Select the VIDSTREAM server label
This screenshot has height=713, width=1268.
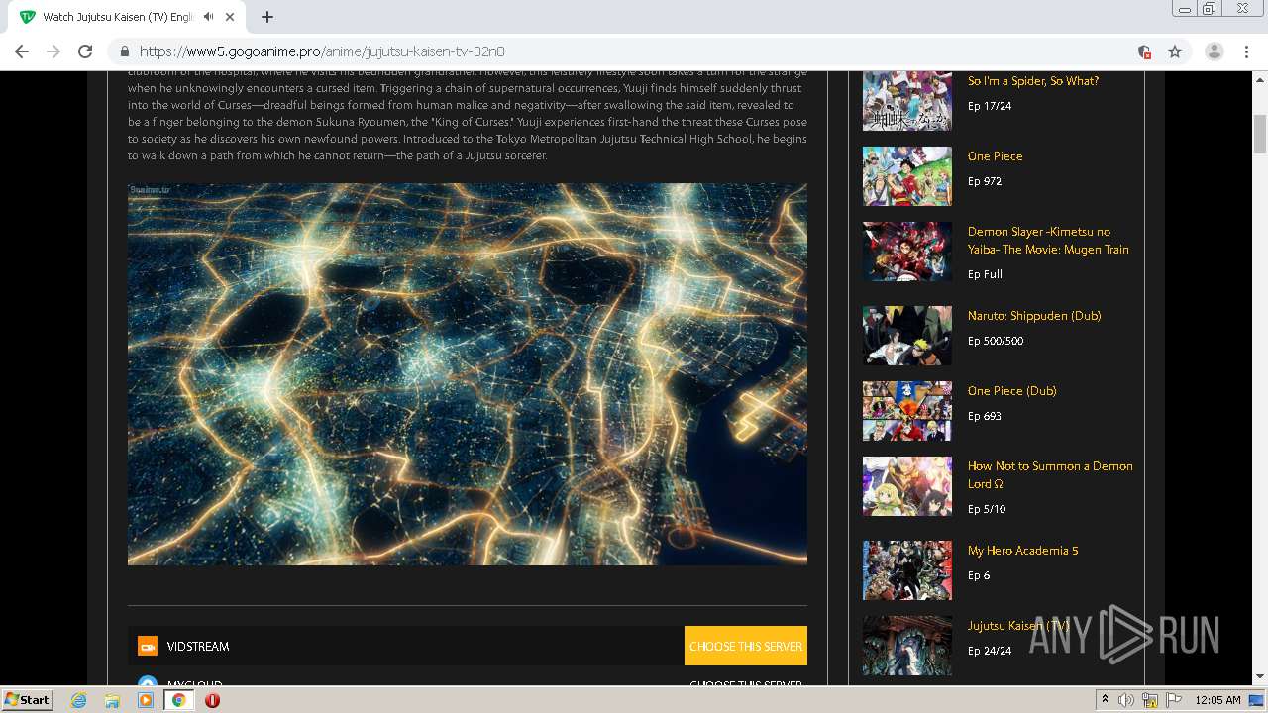198,646
